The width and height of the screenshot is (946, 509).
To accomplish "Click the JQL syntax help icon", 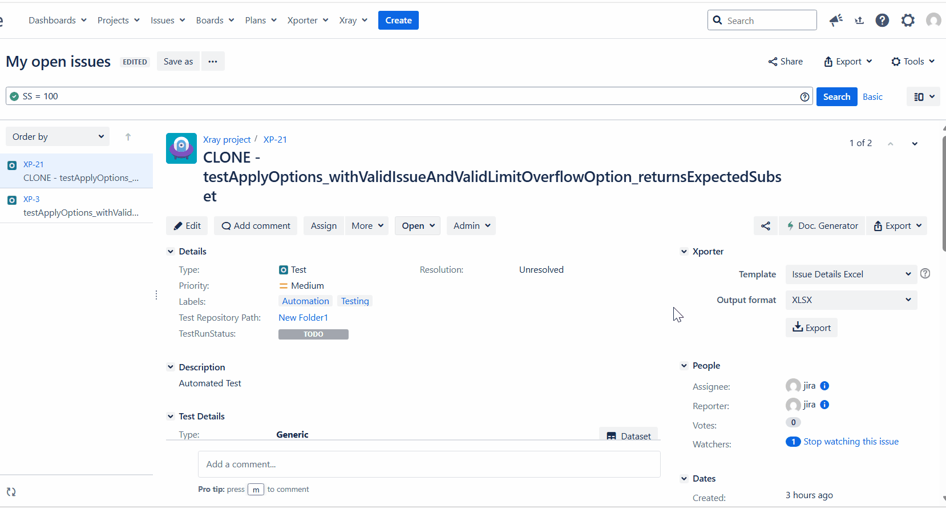I will point(804,97).
